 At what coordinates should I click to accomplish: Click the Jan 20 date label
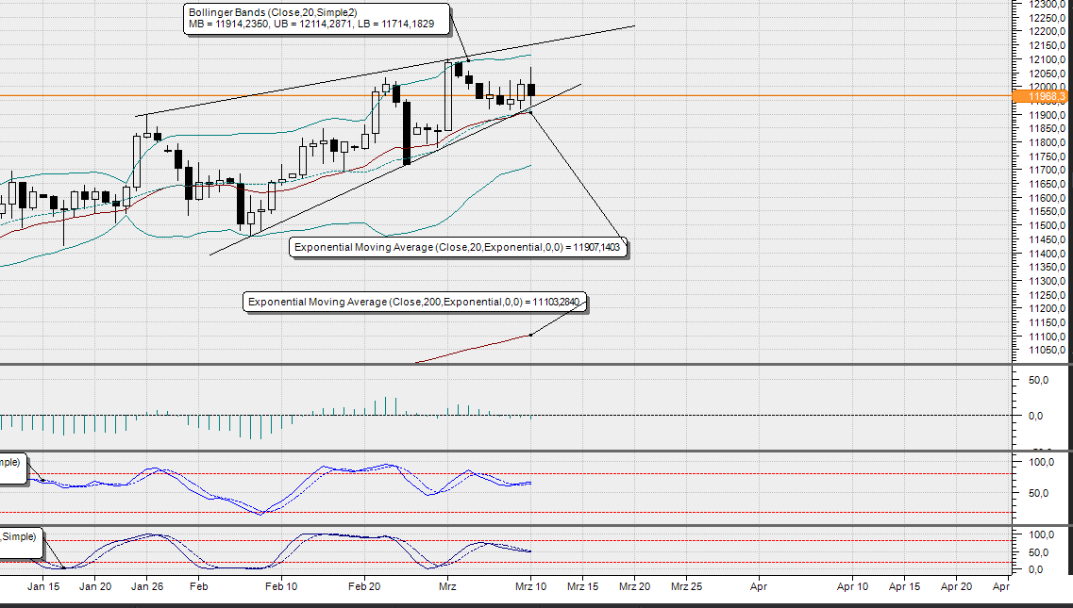95,586
